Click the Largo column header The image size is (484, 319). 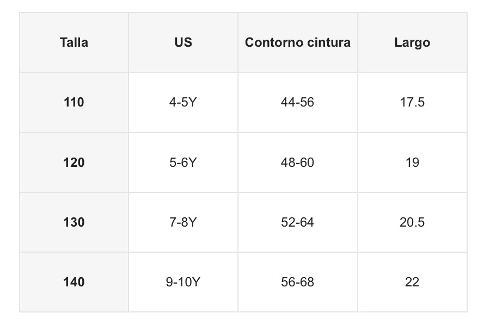pos(412,42)
